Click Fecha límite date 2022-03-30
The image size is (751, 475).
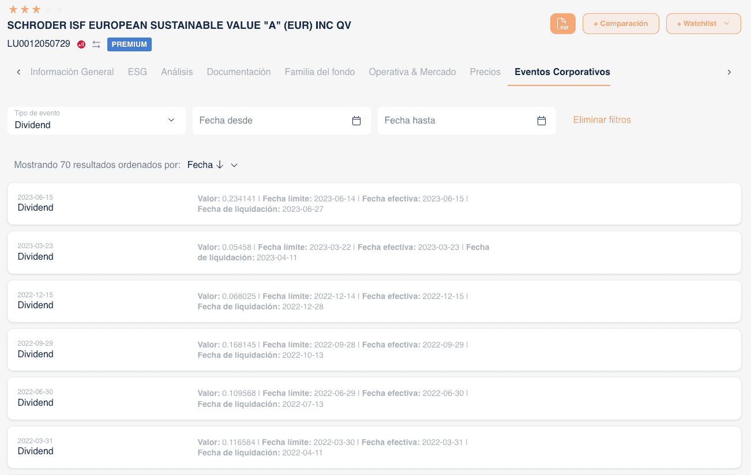(x=335, y=442)
